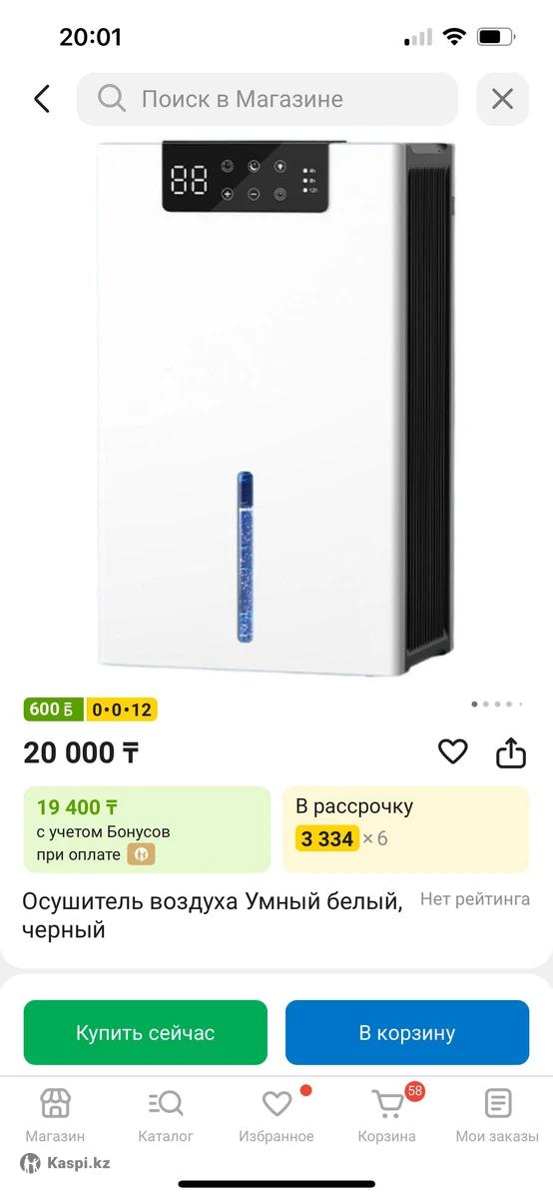Open the 19 400 ₸ bonus price offer

(147, 829)
